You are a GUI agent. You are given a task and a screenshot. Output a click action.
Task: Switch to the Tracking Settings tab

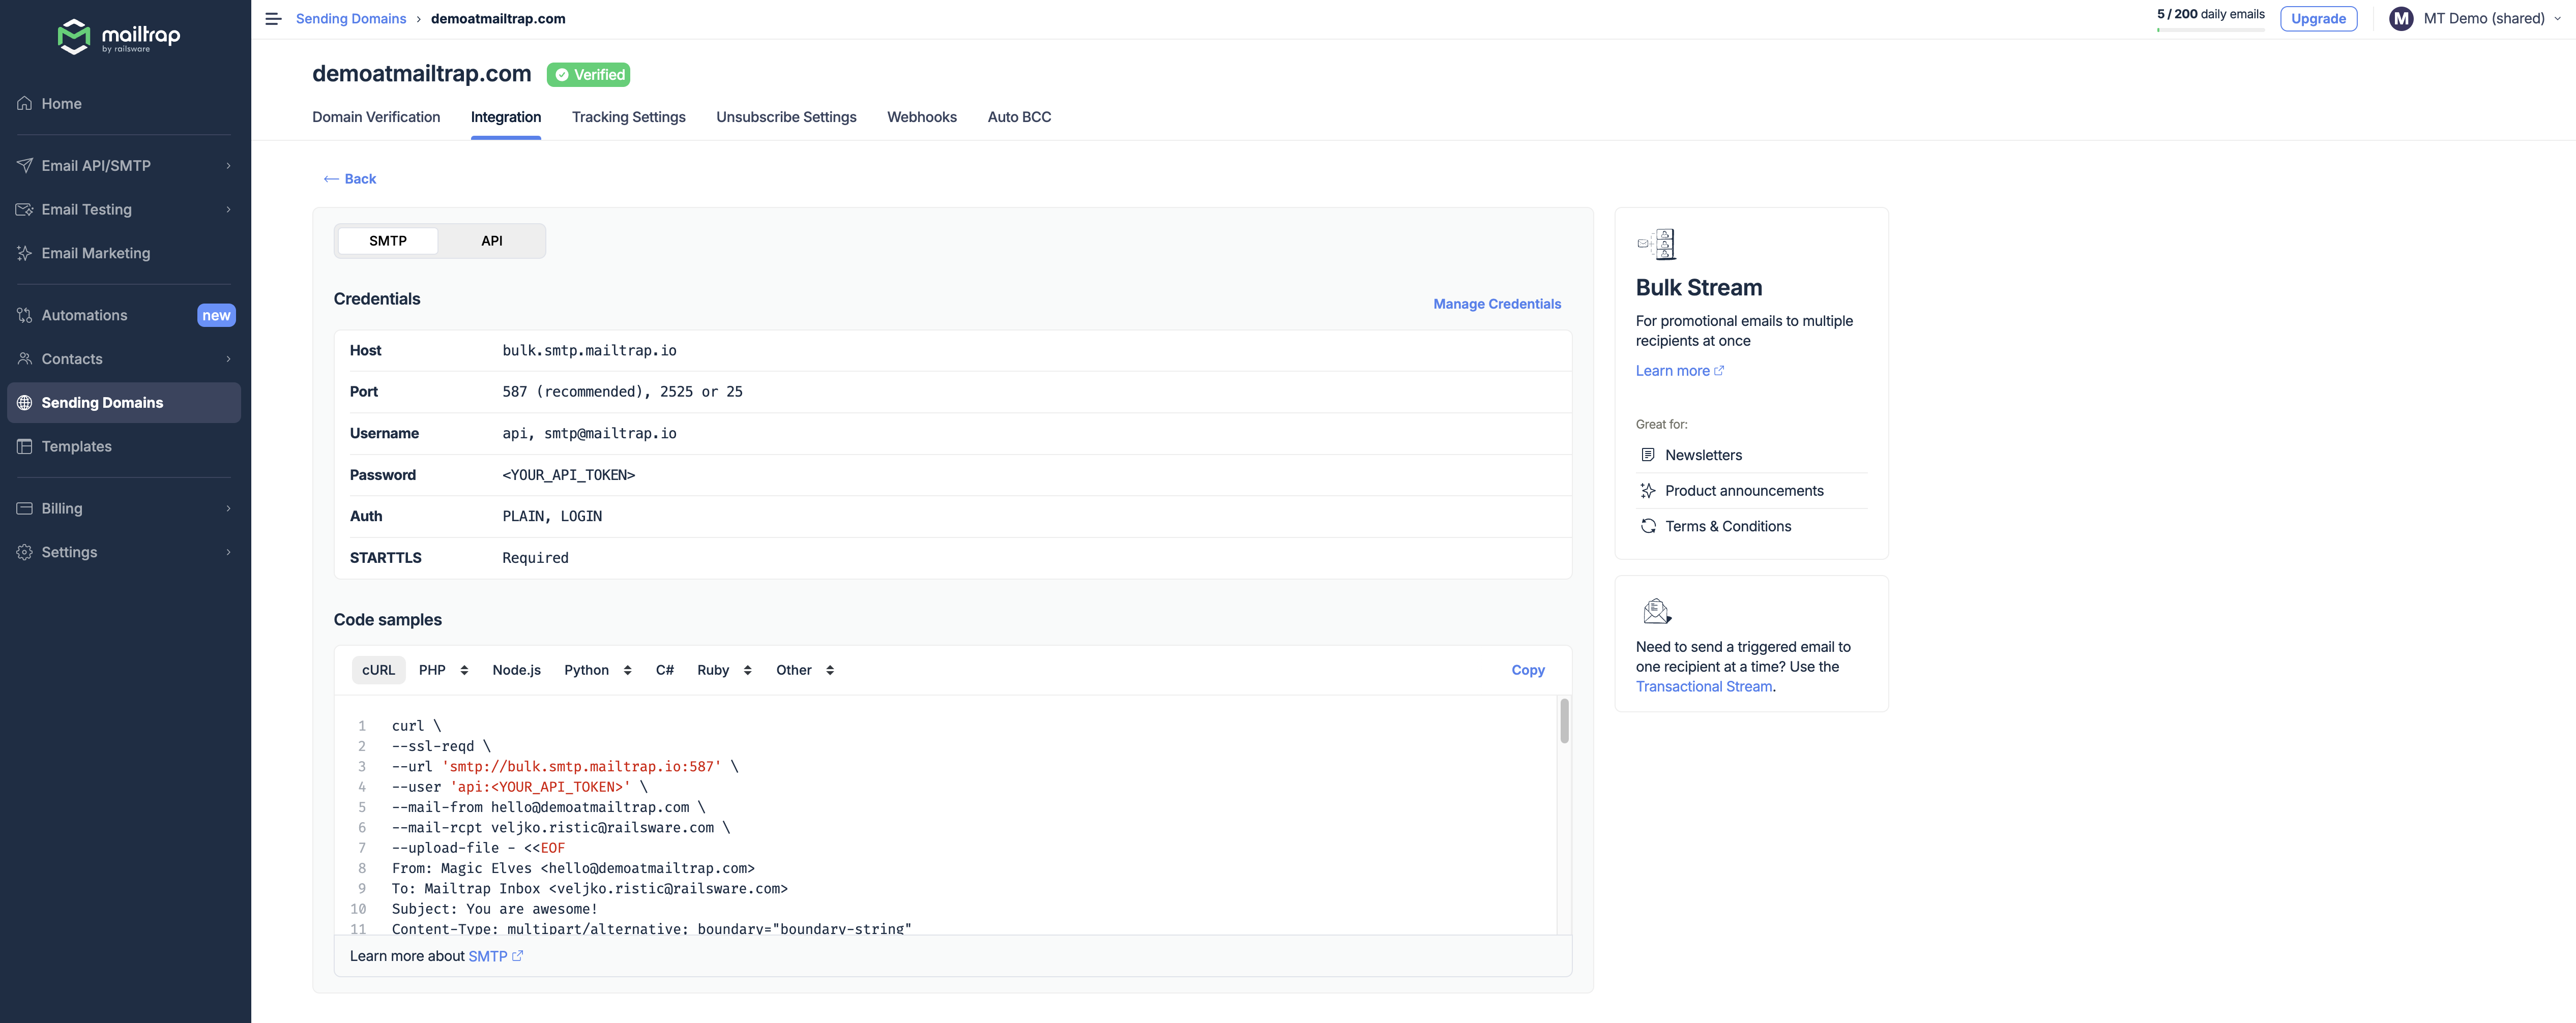(628, 117)
